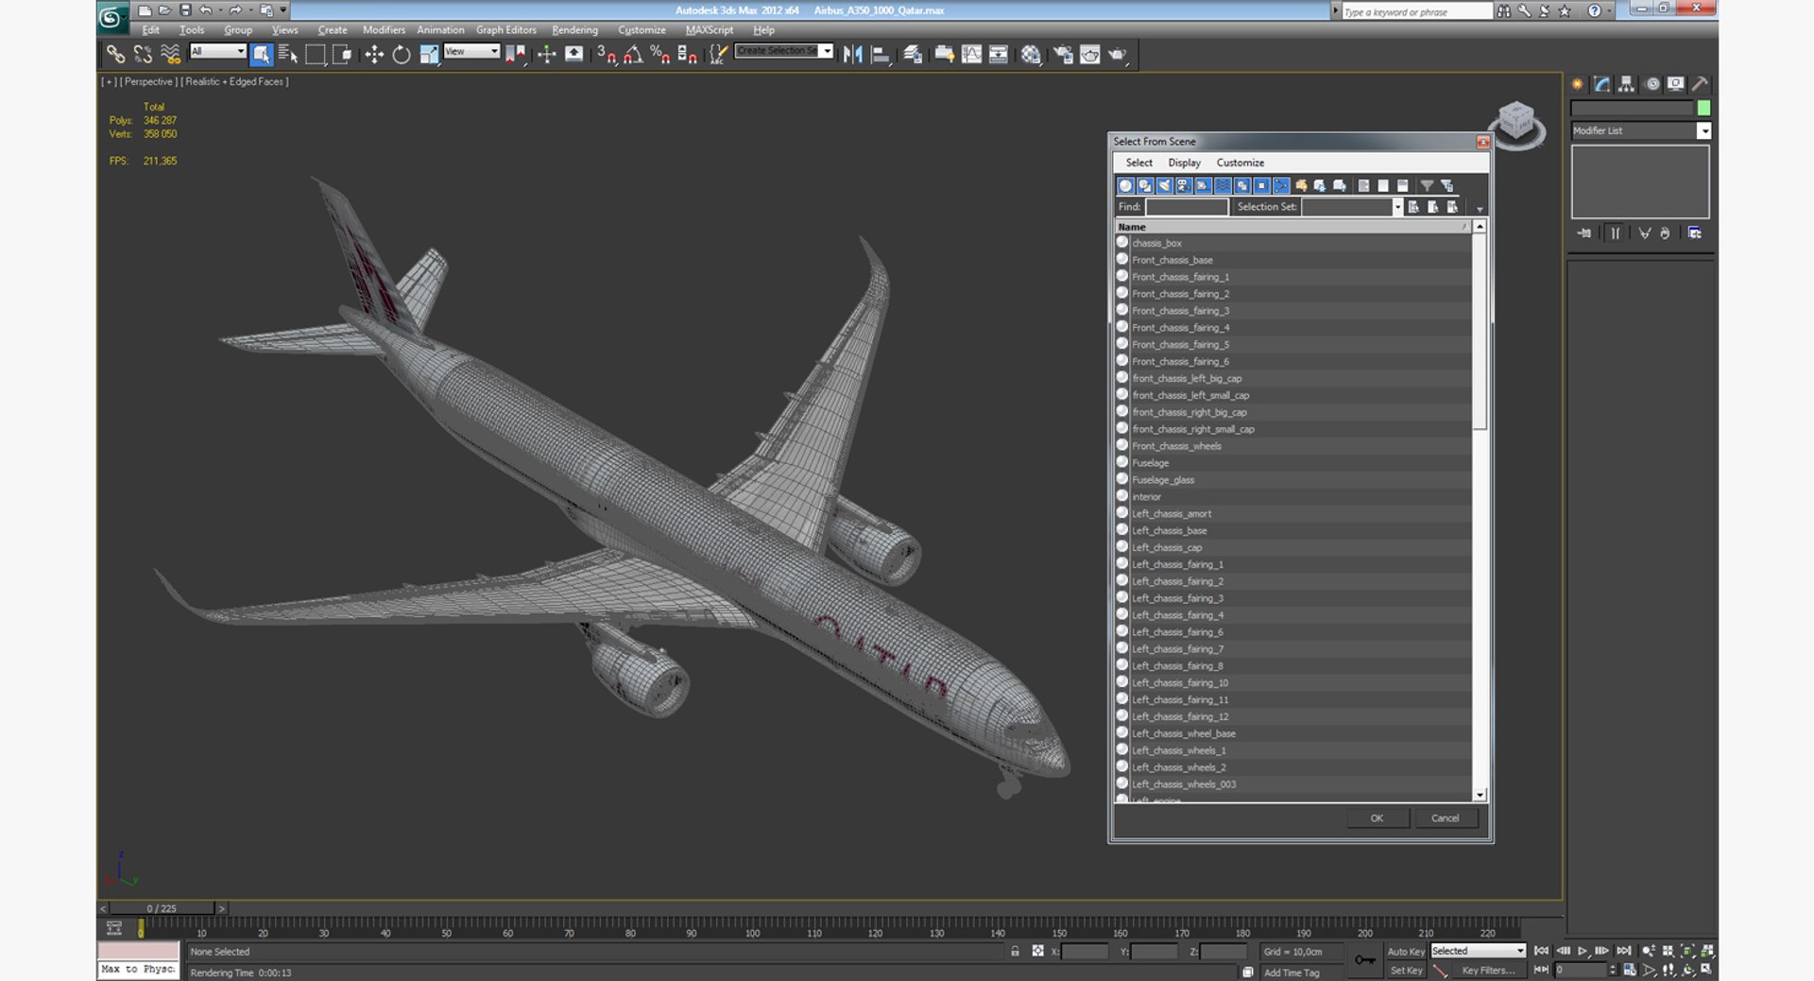The image size is (1814, 981).
Task: Click the time slider 0 / 225 handle
Action: pos(162,908)
